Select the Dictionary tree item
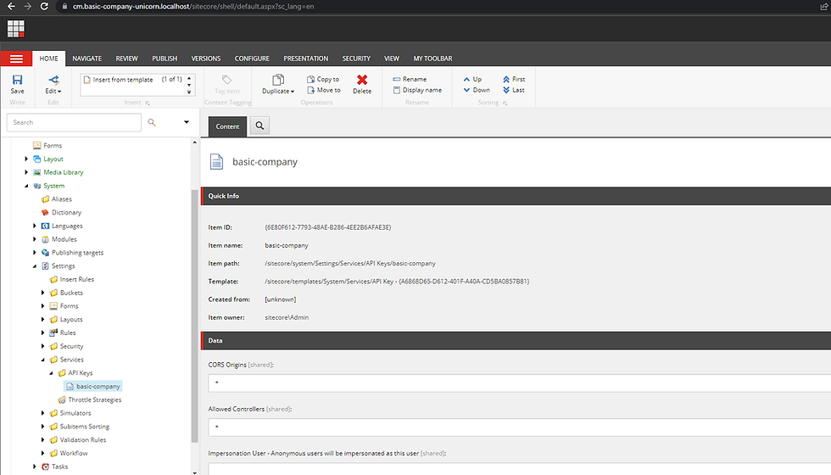Viewport: 831px width, 475px height. pyautogui.click(x=61, y=213)
